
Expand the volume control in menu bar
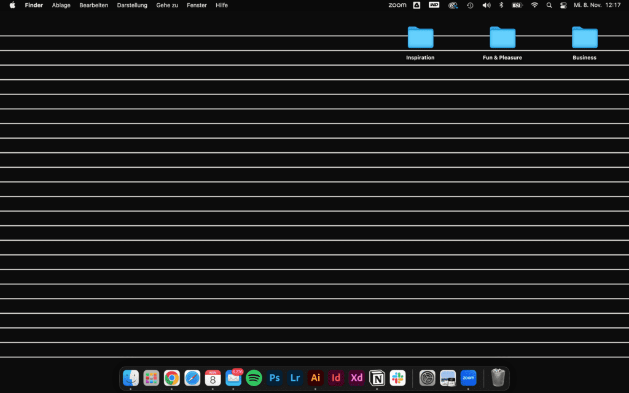tap(486, 5)
